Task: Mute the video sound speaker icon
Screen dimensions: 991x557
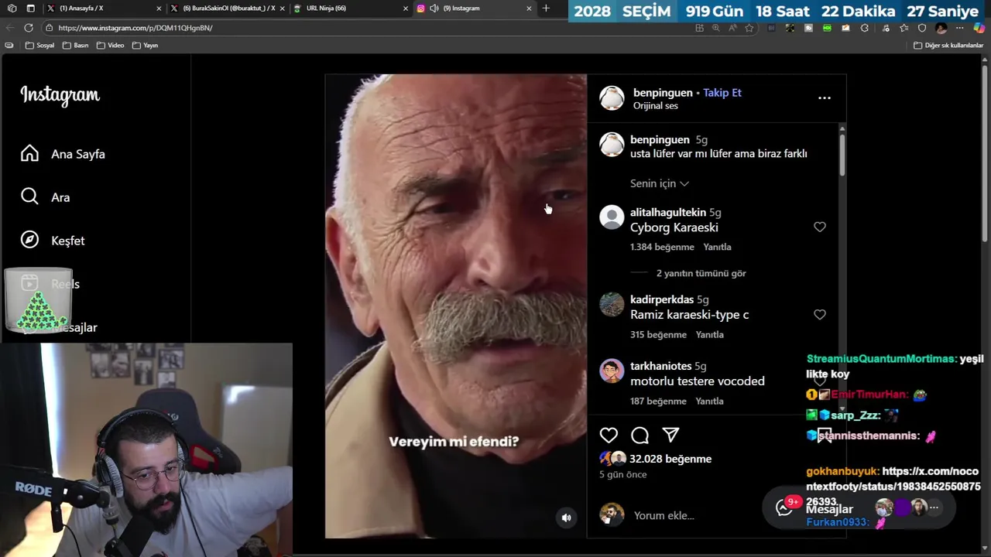Action: 566,518
